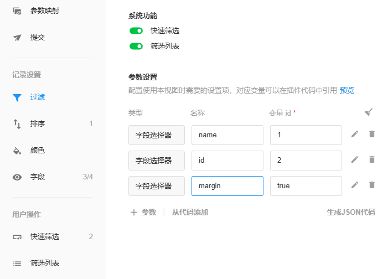Click the 过滤 funnel icon
Screen dimensions: 388x279
17,97
